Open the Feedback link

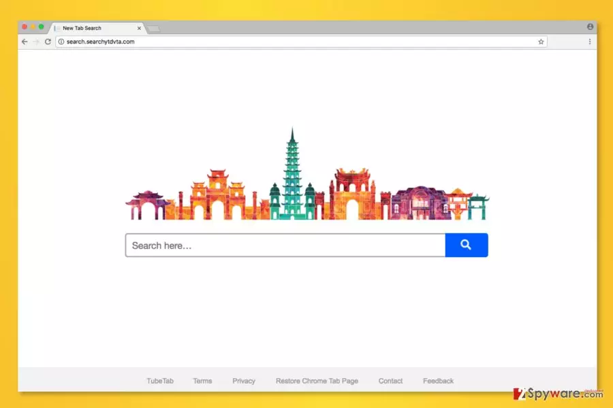pyautogui.click(x=438, y=381)
